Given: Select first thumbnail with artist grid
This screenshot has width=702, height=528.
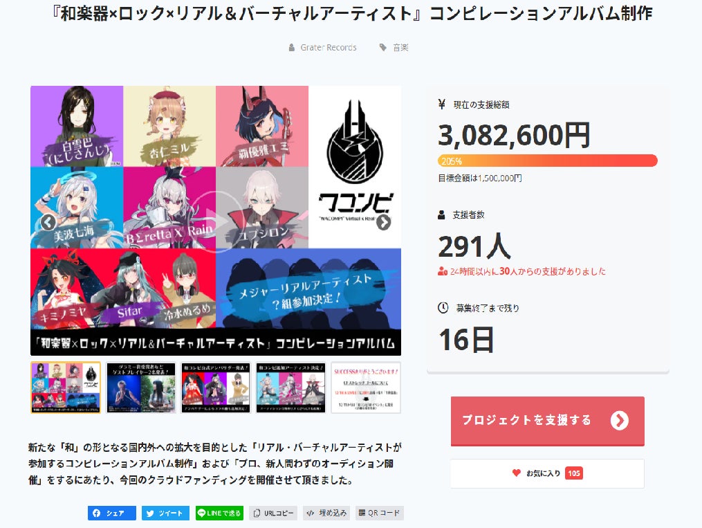Looking at the screenshot, I should click(66, 388).
